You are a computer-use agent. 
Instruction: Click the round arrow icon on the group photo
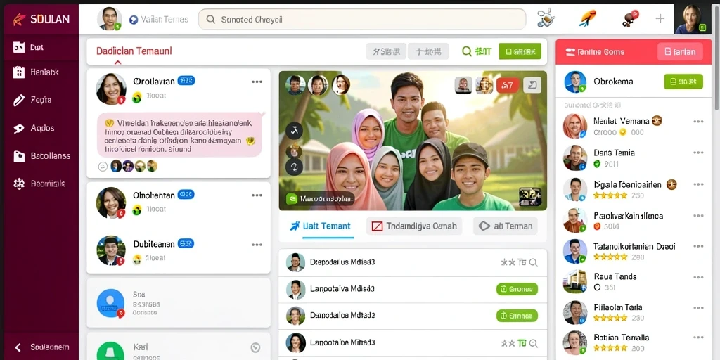tap(294, 131)
